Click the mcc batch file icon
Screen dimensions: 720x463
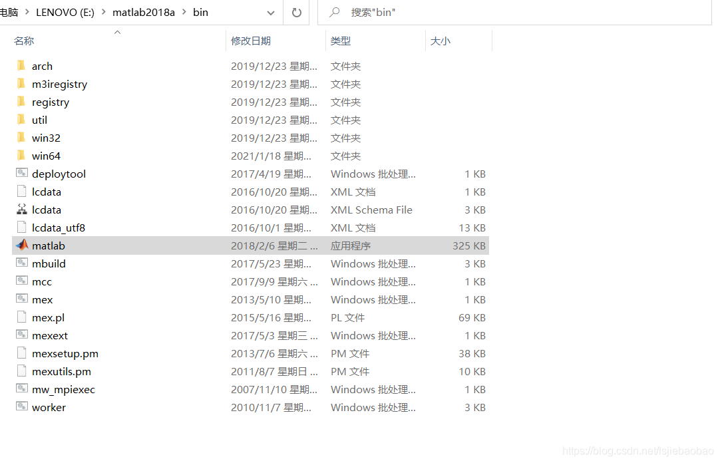click(21, 281)
